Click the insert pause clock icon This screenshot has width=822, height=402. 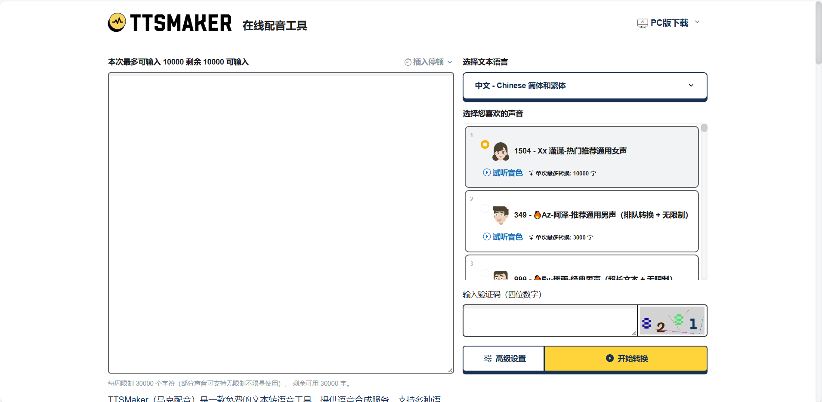(408, 62)
